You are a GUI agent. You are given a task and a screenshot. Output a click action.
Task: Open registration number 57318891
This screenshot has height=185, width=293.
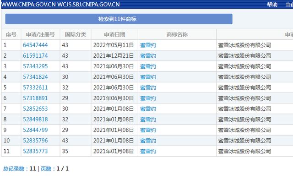(x=35, y=98)
